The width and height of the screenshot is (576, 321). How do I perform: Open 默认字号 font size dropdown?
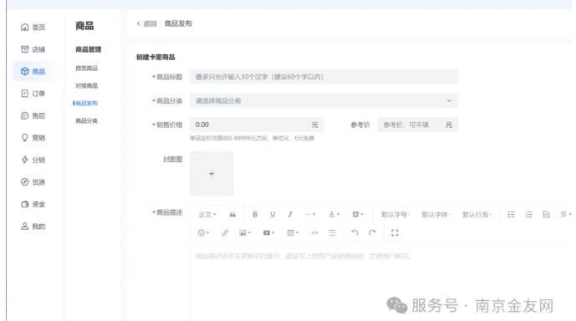(395, 215)
